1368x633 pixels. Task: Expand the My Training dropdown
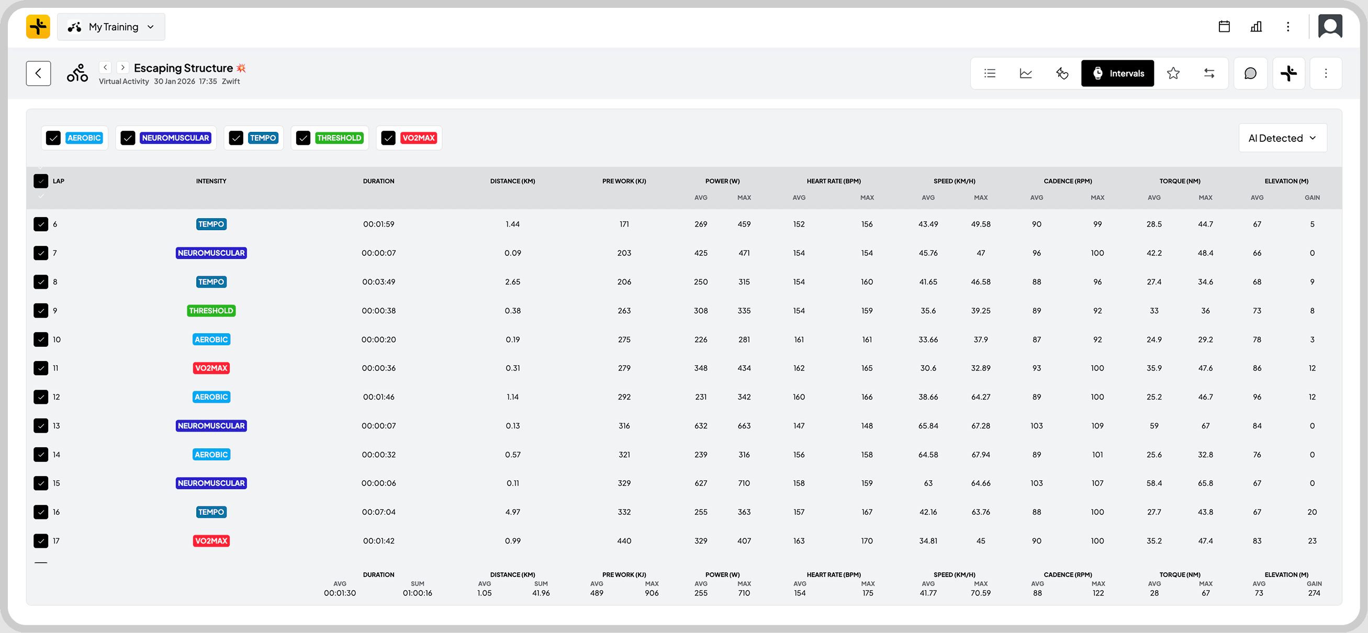tap(111, 27)
